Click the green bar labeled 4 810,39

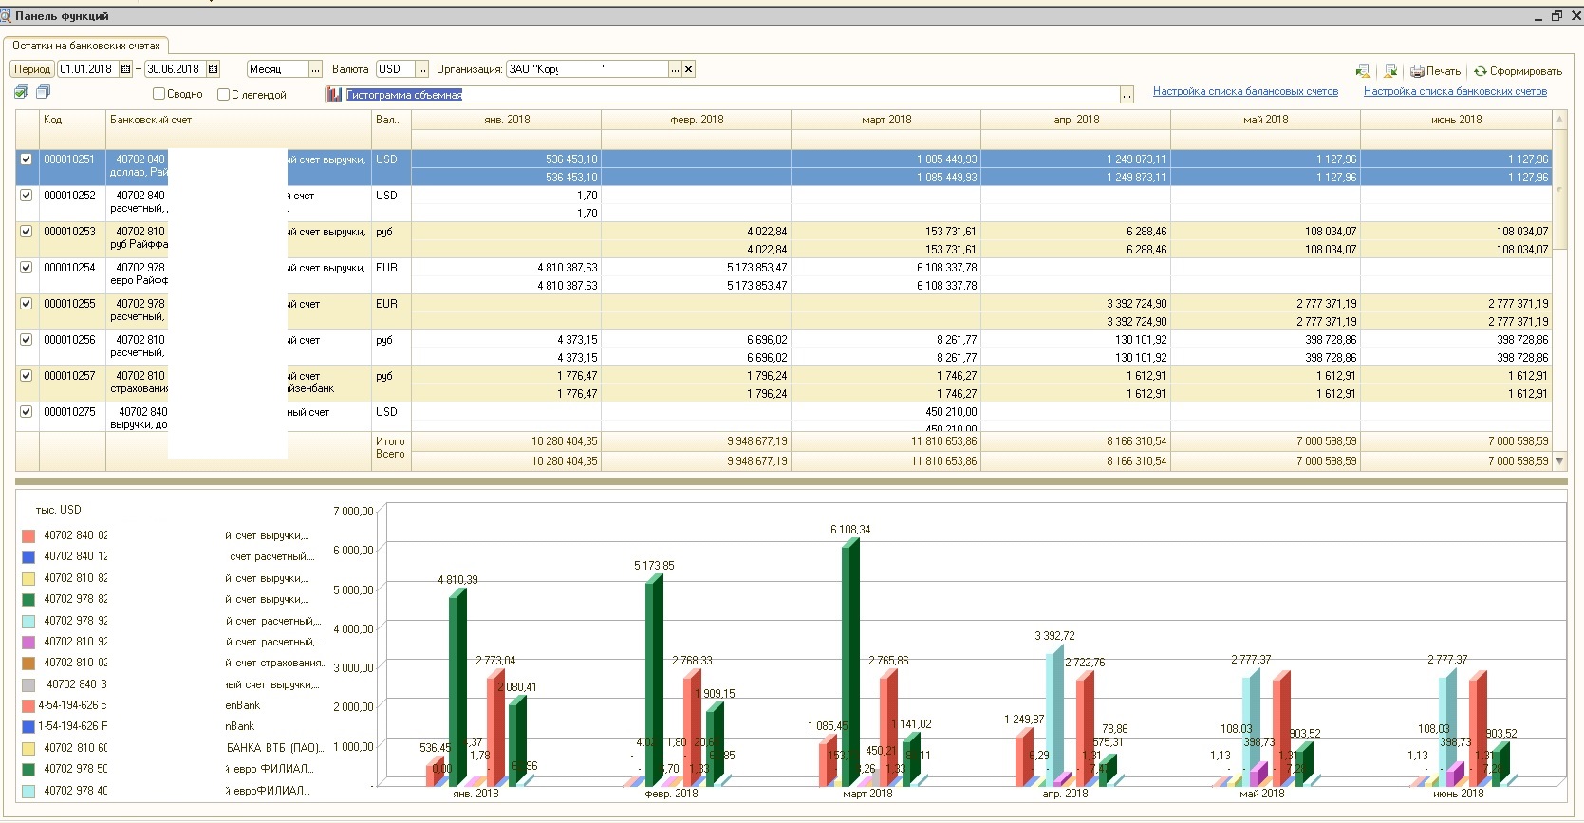pyautogui.click(x=457, y=687)
